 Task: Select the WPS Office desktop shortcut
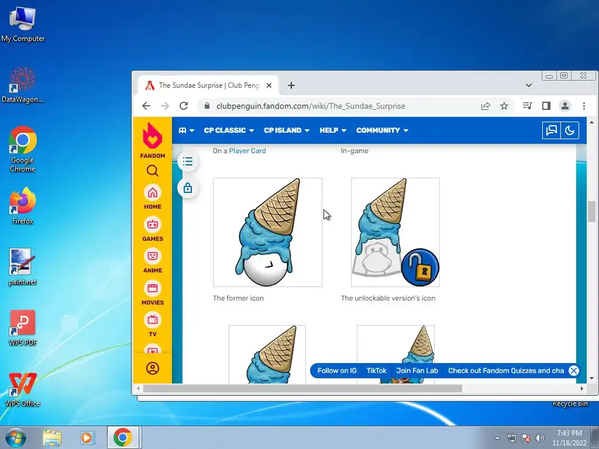point(23,389)
